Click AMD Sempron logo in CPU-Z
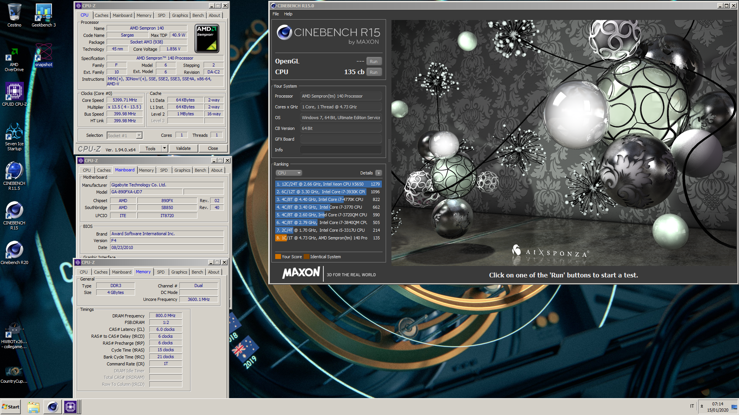 tap(207, 38)
